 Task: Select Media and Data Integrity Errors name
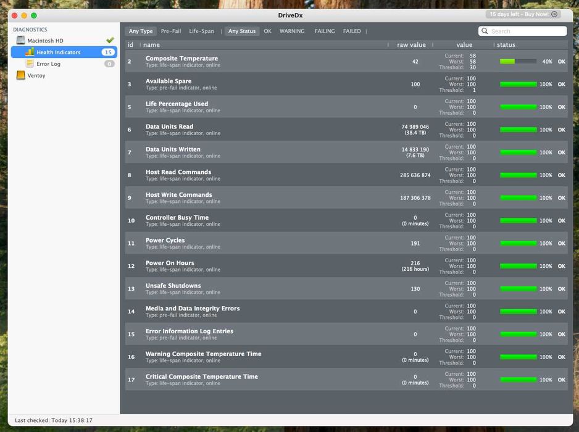(x=193, y=309)
